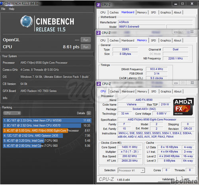The image size is (199, 185).
Task: Open Mainboard tab in Memory window
Action: pos(128,41)
